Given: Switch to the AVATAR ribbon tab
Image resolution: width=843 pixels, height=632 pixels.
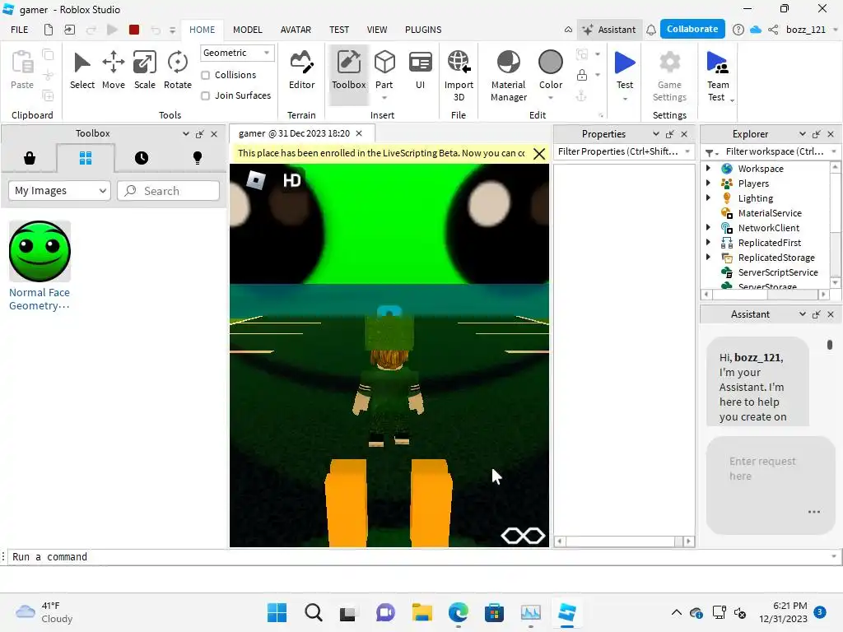Looking at the screenshot, I should click(296, 30).
